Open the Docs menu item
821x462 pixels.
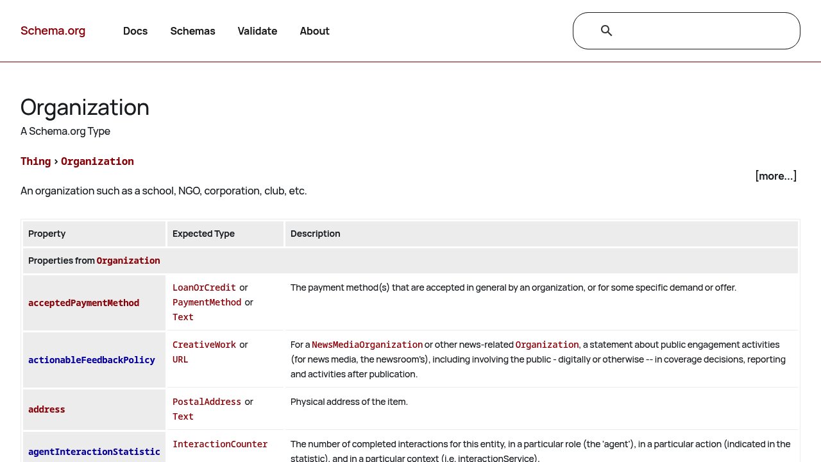pyautogui.click(x=135, y=31)
